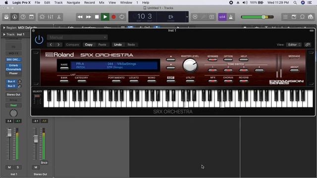Open the Toolbar icon next to Quick Help
Viewport: 317px width, 178px height.
(x=32, y=17)
